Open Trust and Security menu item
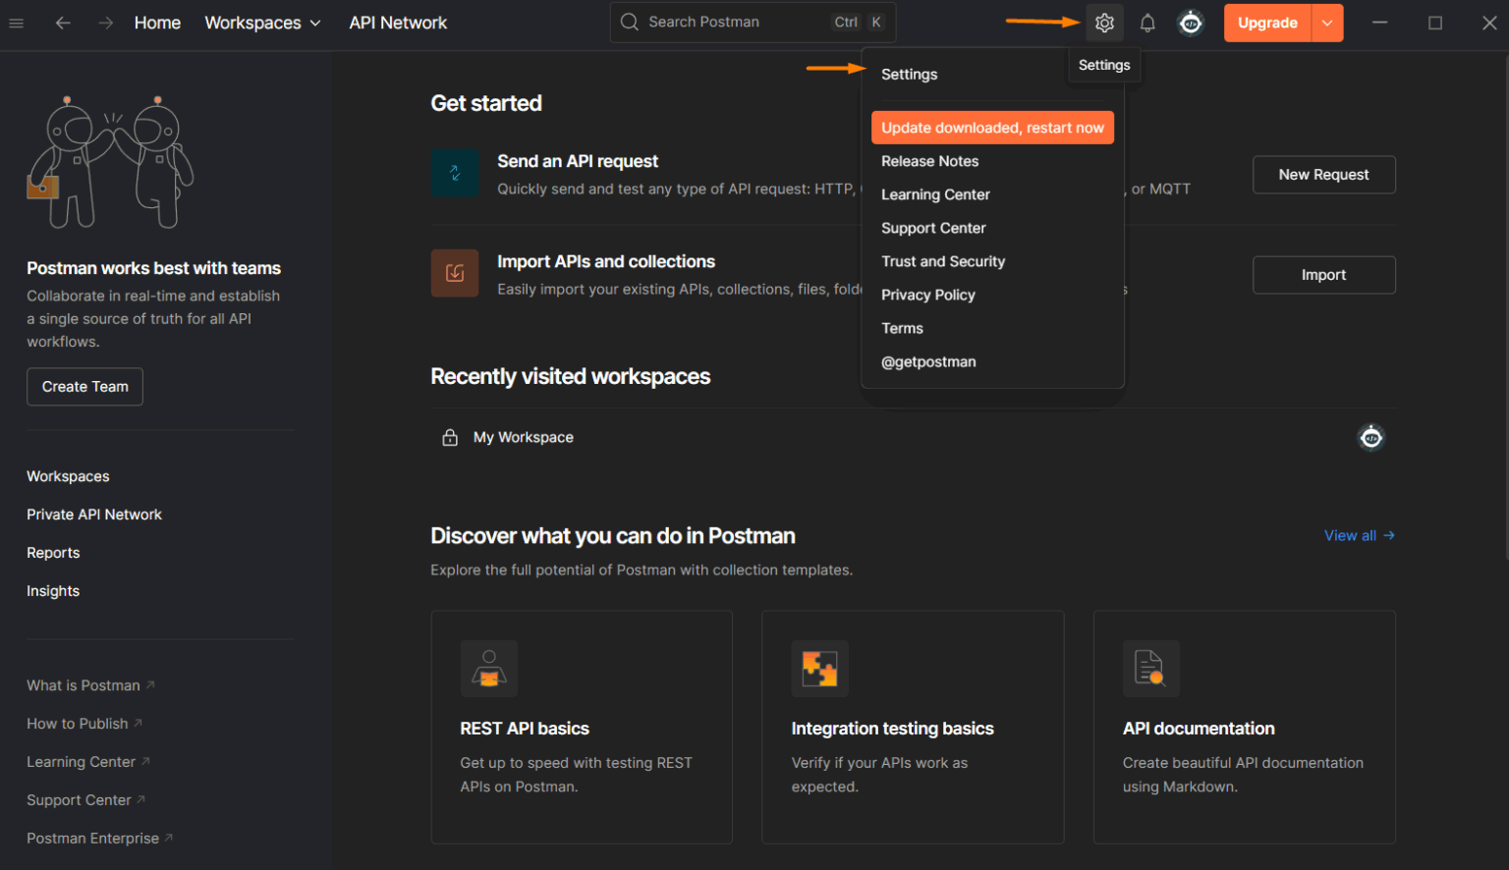 [x=943, y=261]
